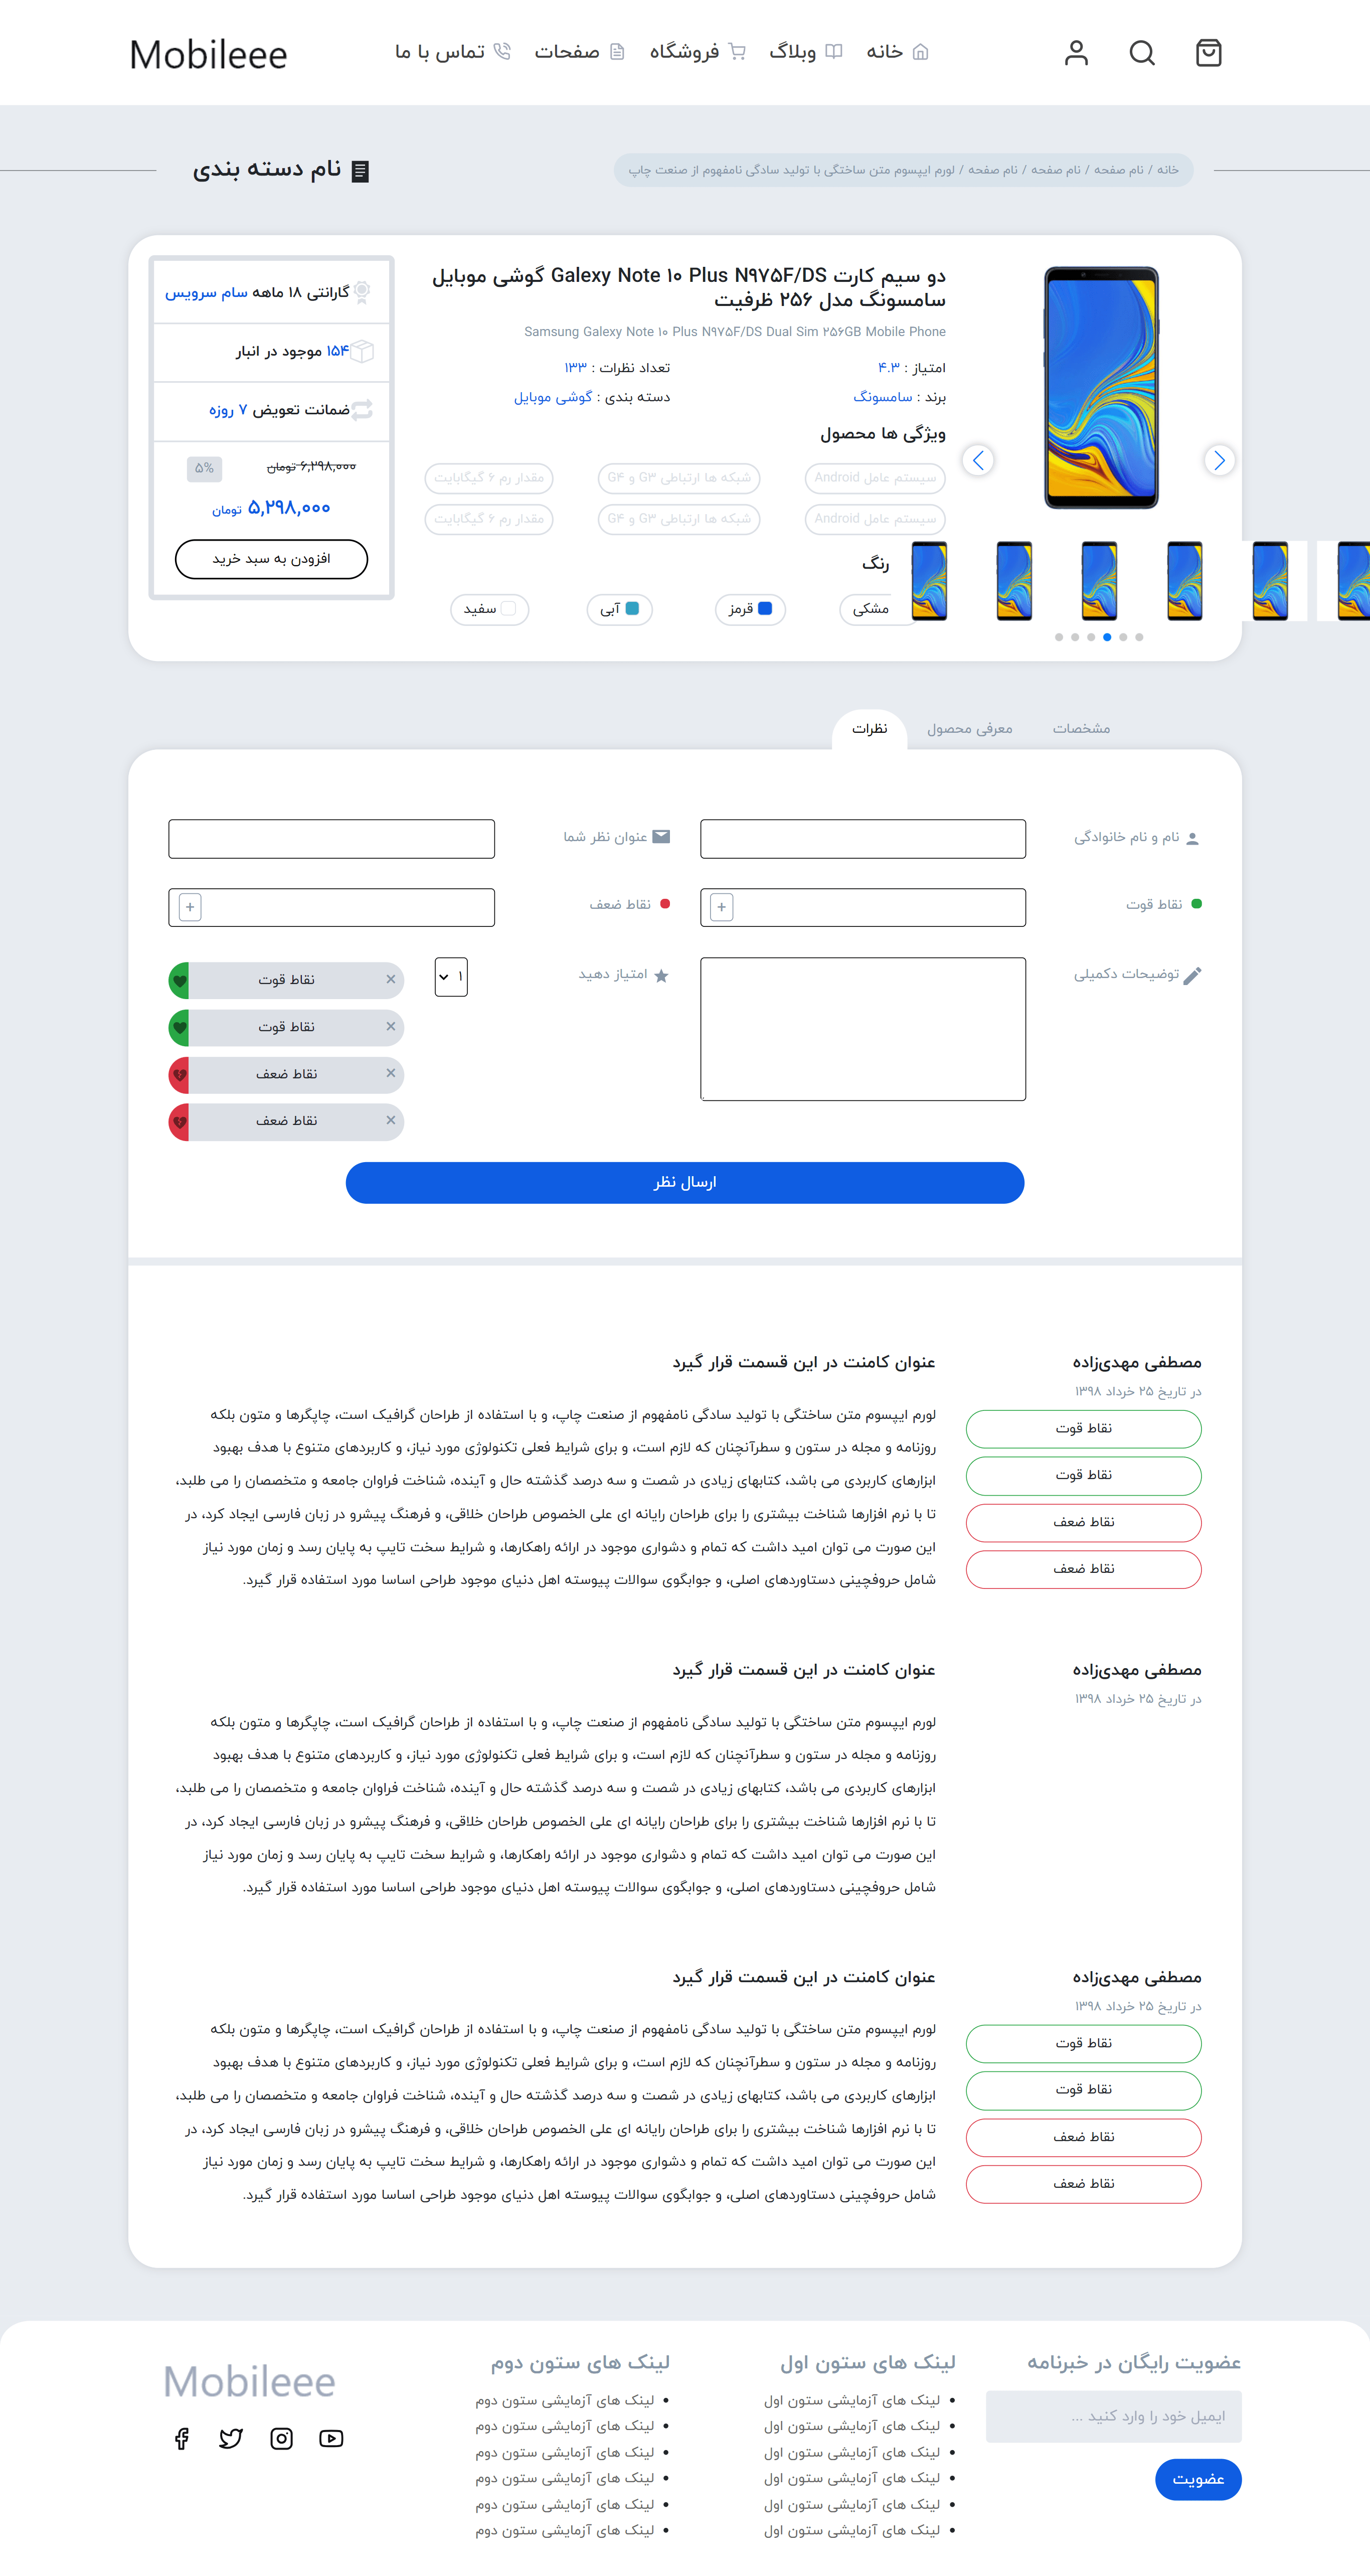1370x2576 pixels.
Task: Click the Mobileee logo in footer
Action: (249, 2382)
